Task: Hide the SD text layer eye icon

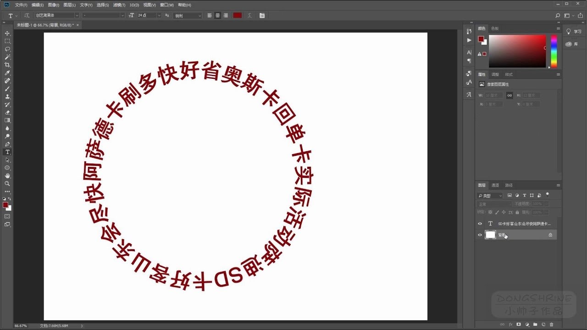Action: [x=480, y=224]
